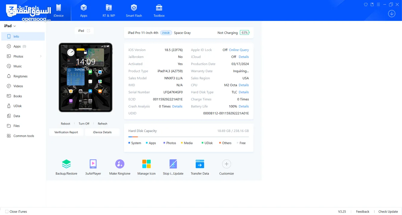
Task: Open the Transfer Data tool
Action: click(x=200, y=167)
